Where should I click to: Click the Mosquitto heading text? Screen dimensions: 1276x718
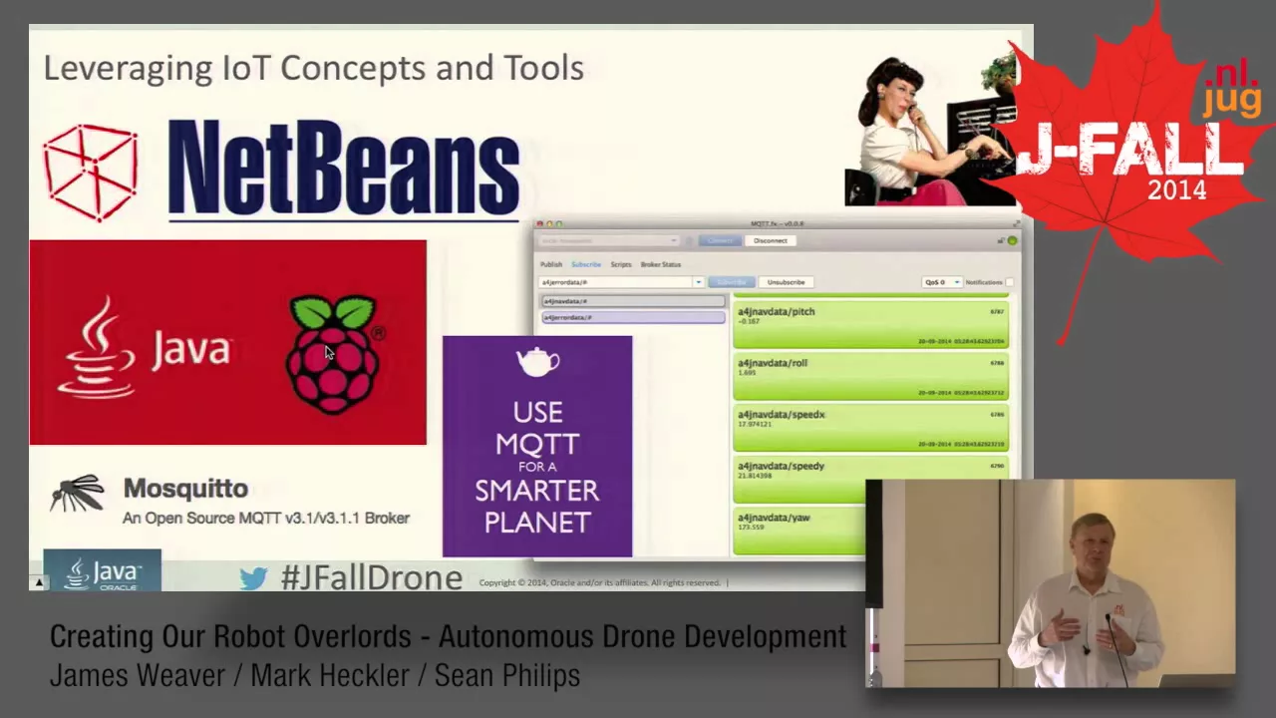185,489
